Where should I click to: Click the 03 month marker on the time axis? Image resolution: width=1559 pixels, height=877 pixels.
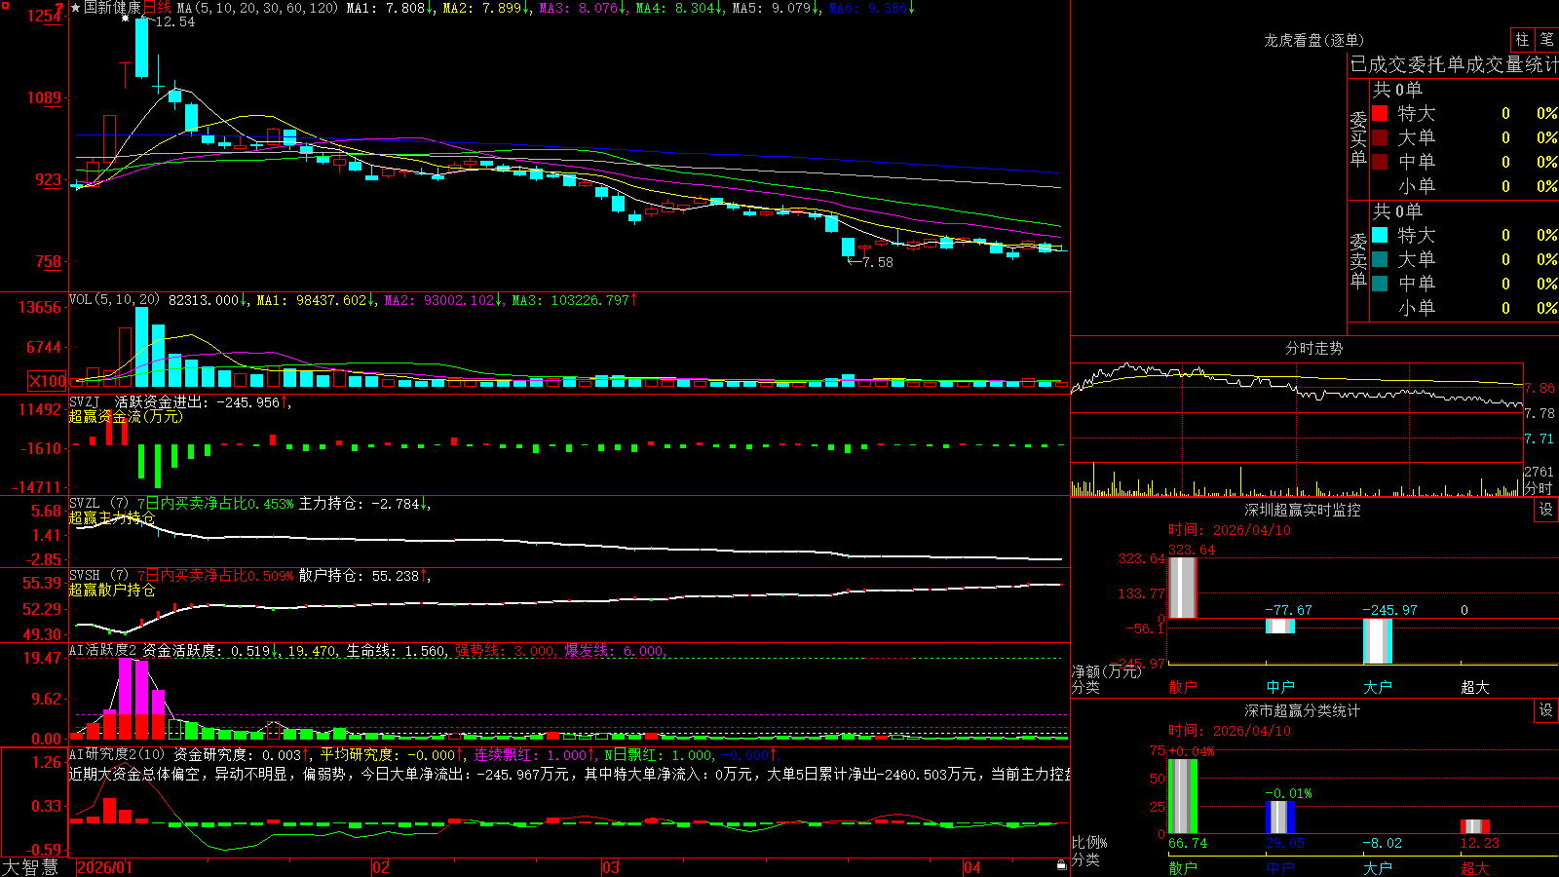coord(611,867)
